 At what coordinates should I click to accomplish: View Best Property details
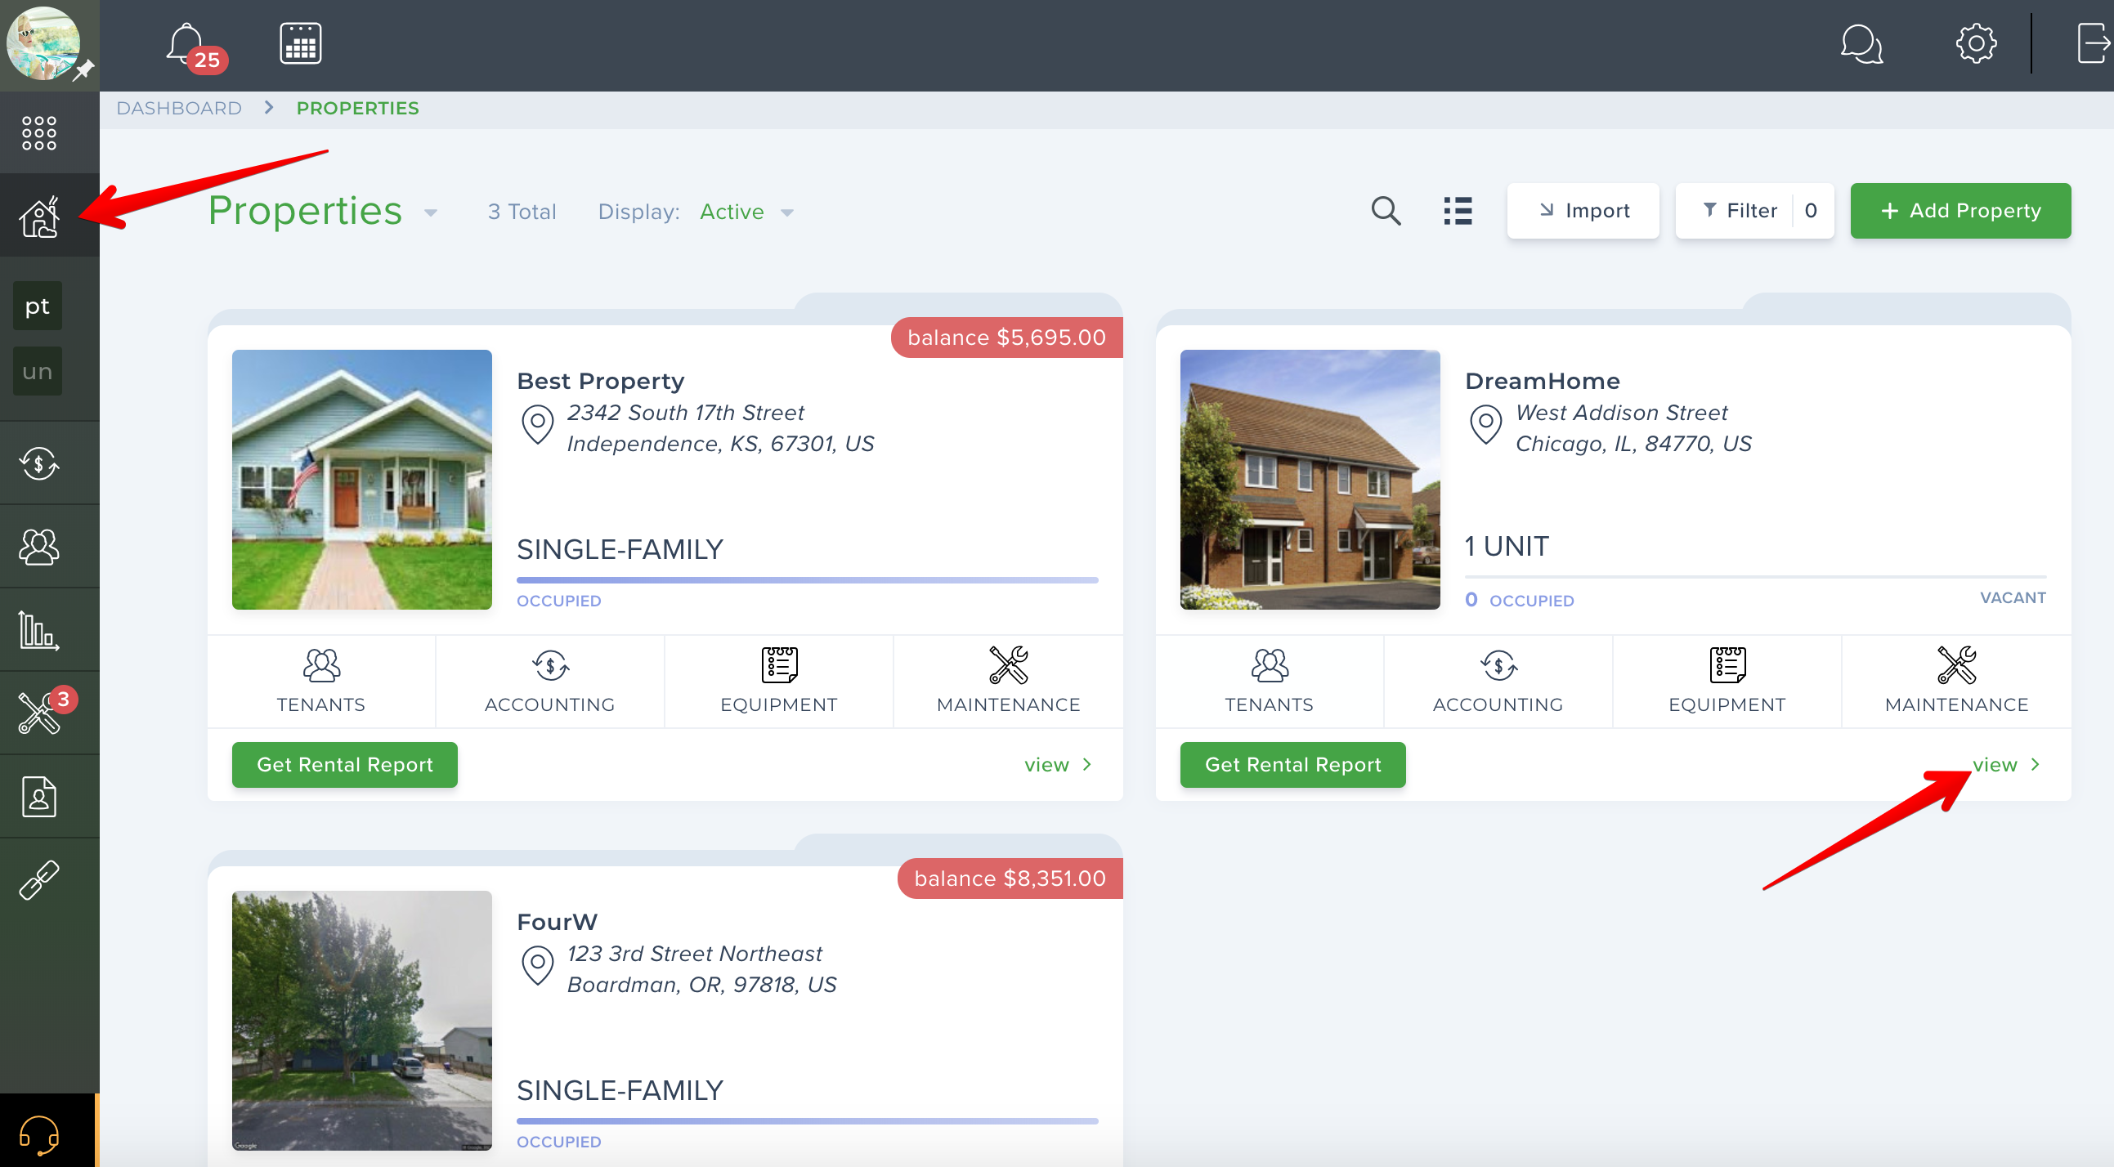(x=1058, y=765)
